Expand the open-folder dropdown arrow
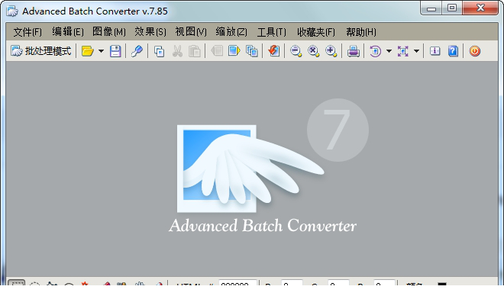 pos(101,51)
